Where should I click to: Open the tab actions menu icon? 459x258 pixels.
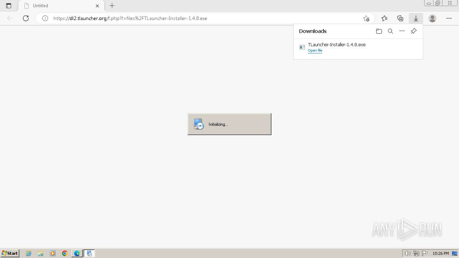[x=9, y=6]
